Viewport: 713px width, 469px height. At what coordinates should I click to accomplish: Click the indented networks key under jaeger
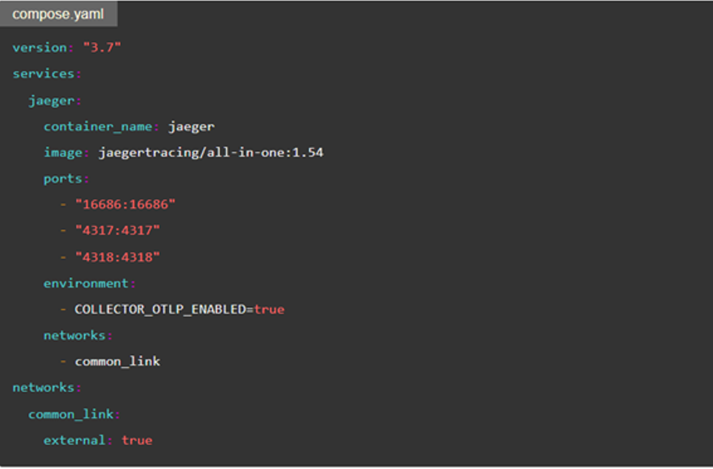(x=75, y=336)
